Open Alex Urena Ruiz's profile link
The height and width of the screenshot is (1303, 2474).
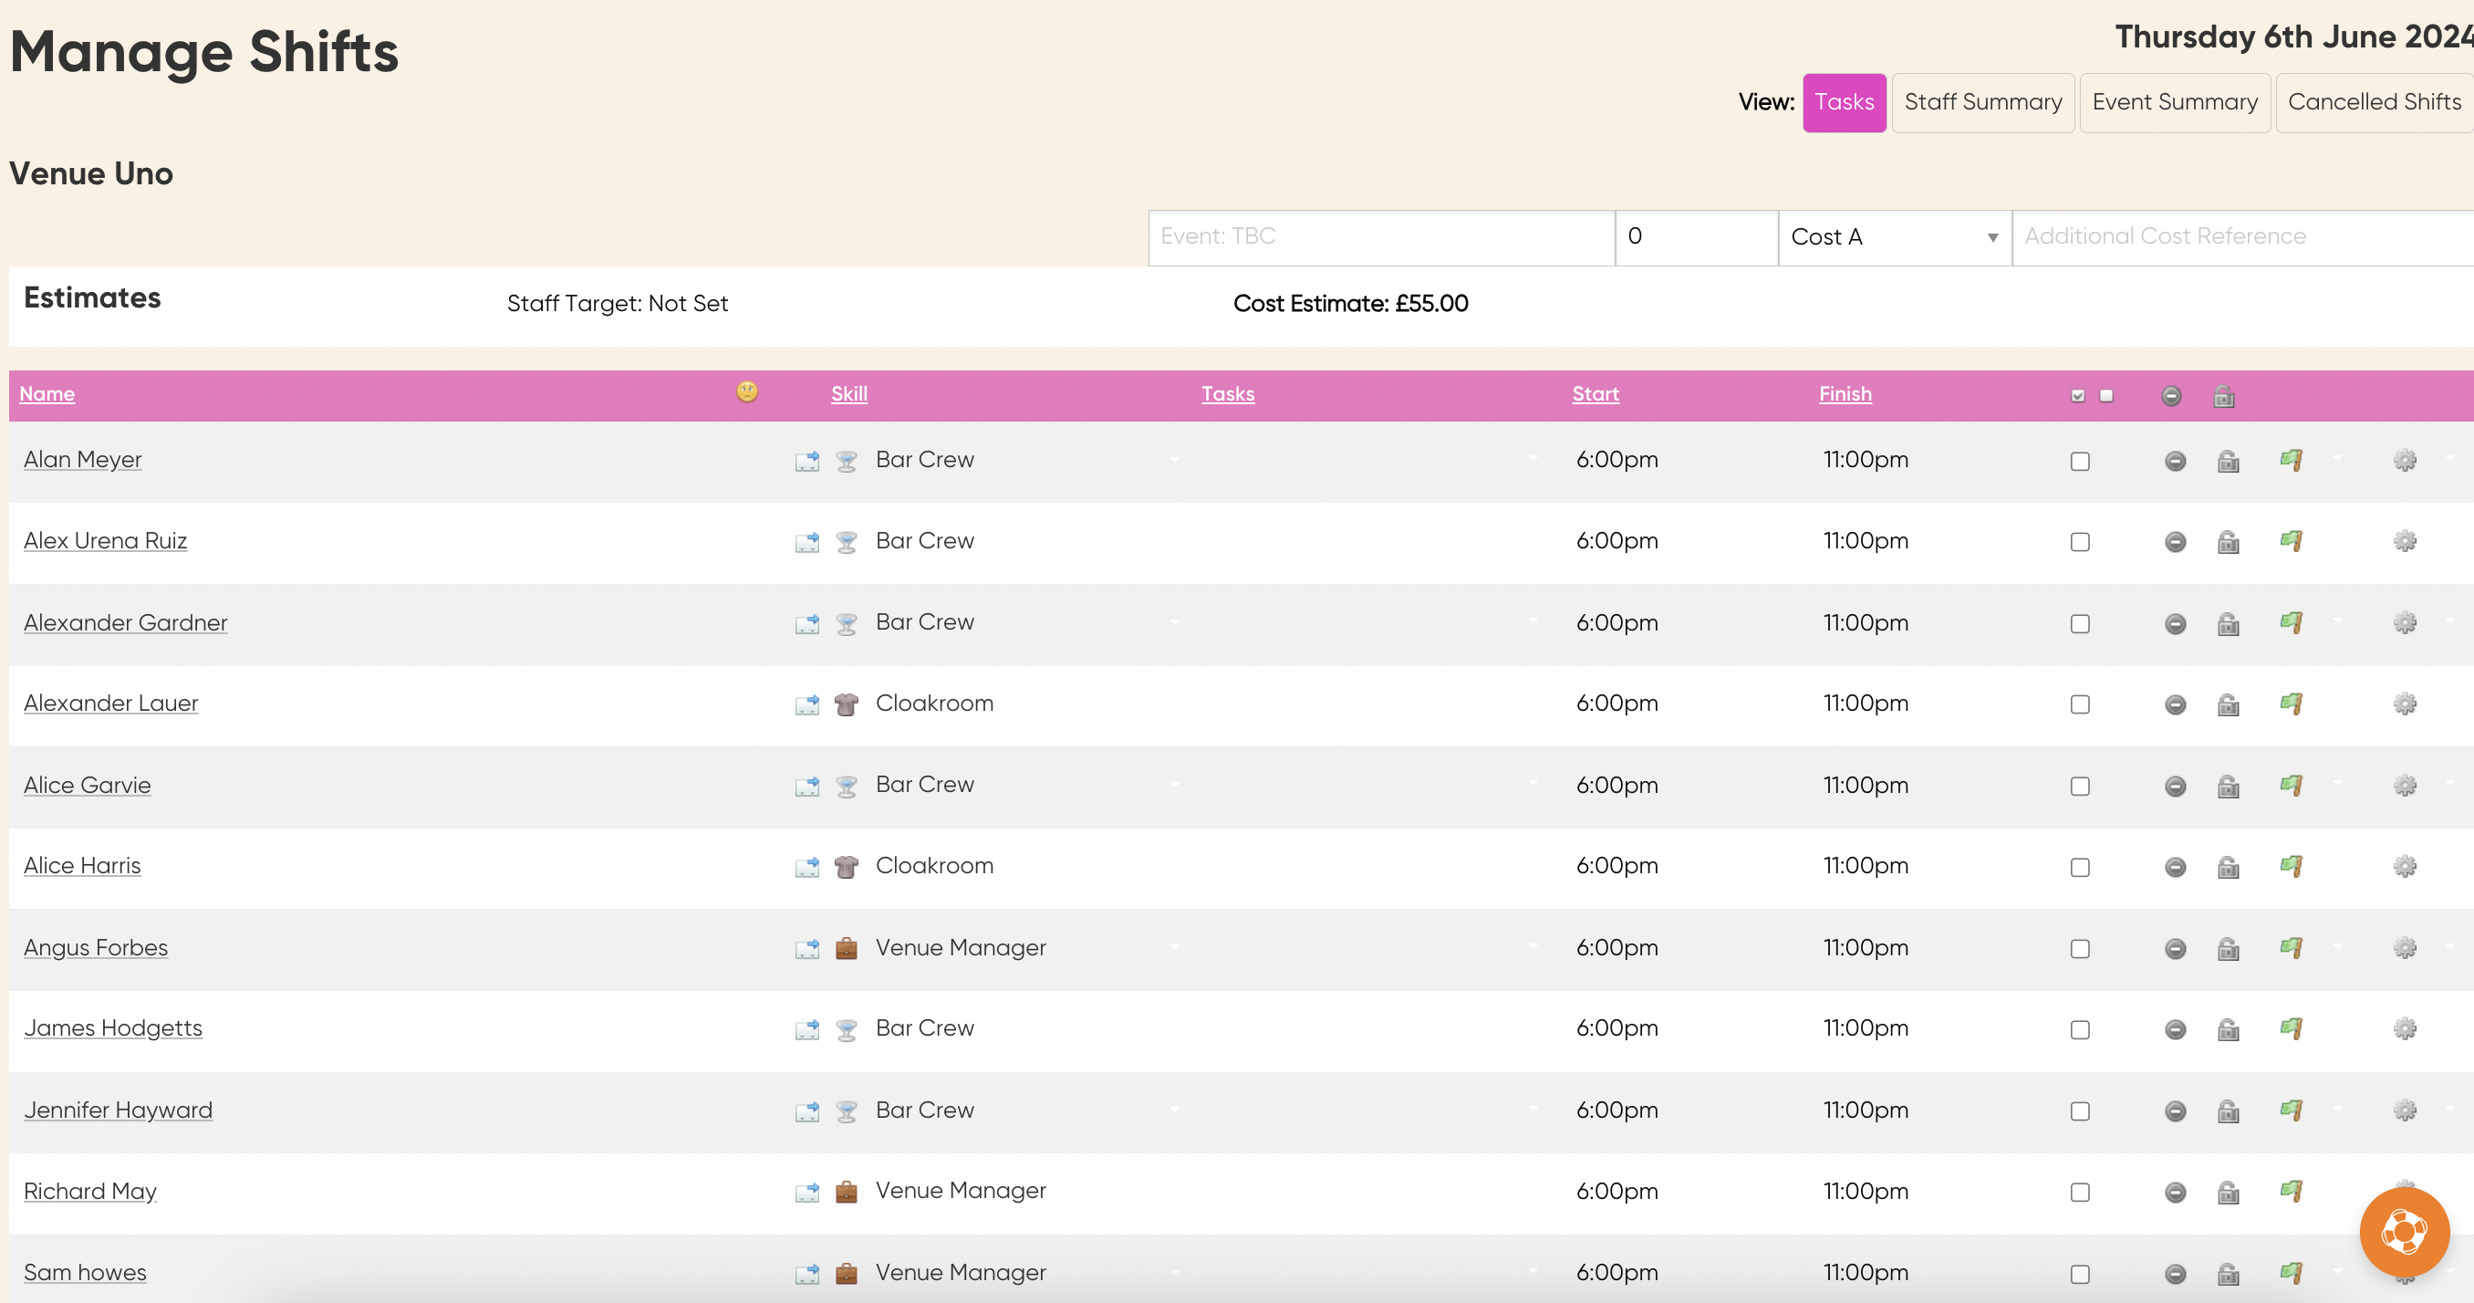pyautogui.click(x=105, y=542)
